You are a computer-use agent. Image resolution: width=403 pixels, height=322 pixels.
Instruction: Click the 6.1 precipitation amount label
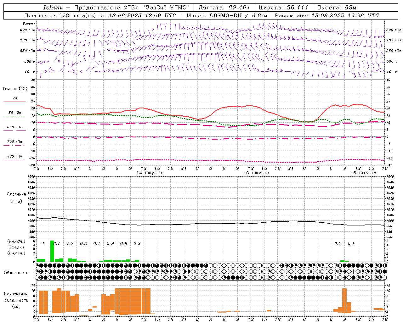click(x=57, y=243)
